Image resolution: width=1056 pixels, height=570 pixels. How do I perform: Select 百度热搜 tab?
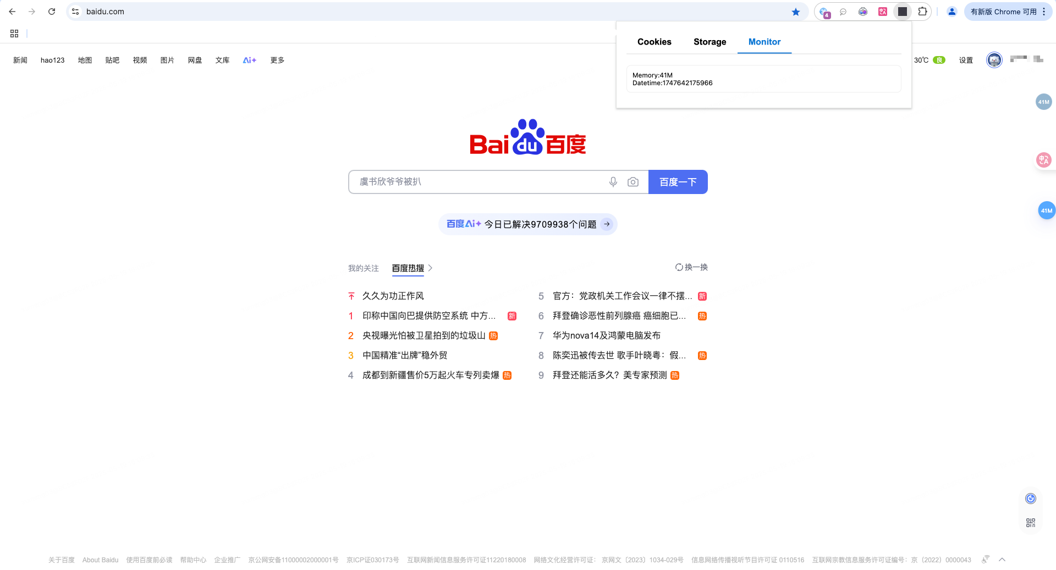(x=408, y=268)
